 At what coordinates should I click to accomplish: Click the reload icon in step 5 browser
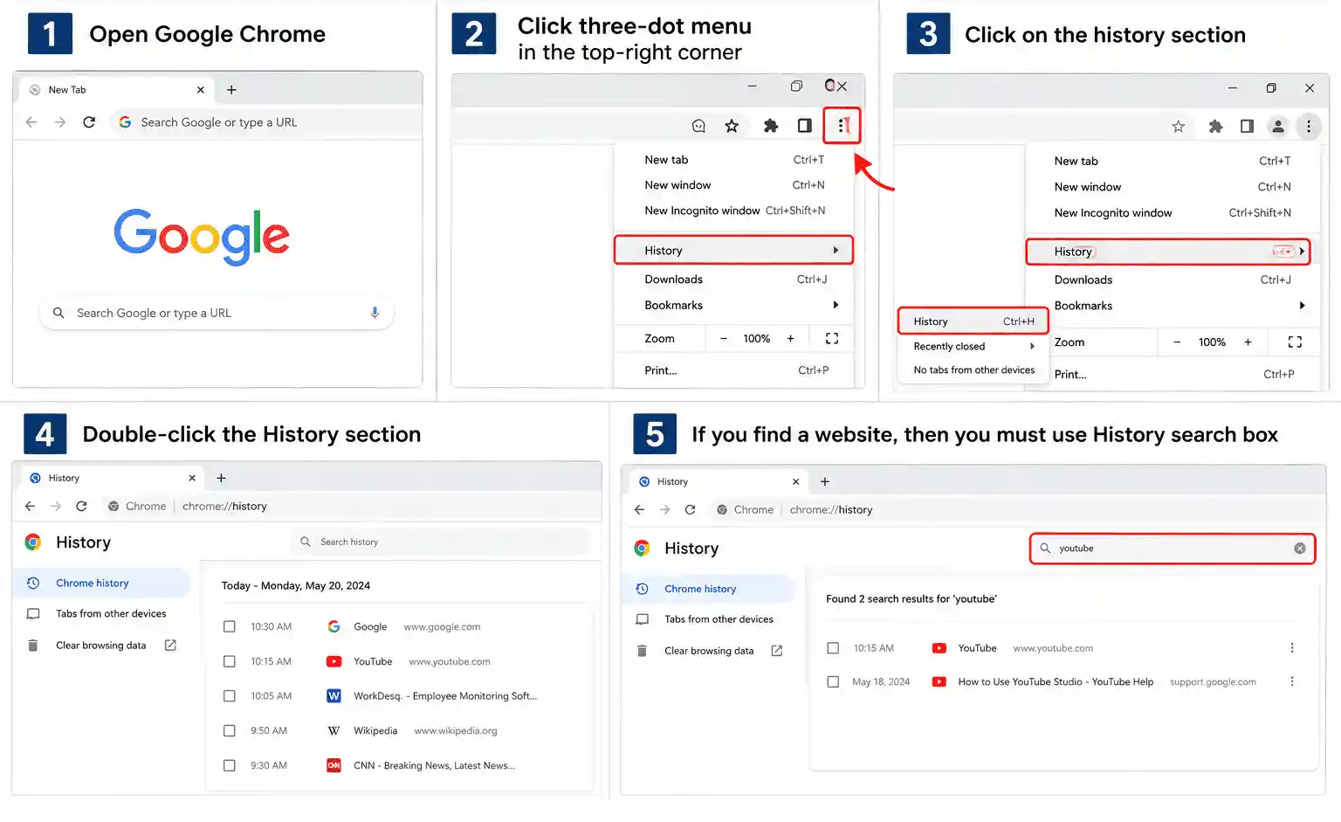click(x=690, y=509)
